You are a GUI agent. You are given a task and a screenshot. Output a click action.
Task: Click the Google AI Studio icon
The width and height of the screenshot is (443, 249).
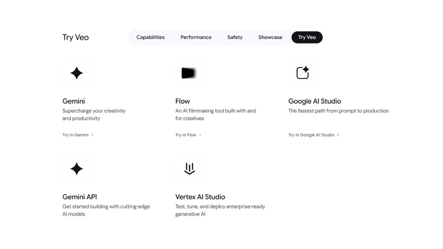point(302,73)
